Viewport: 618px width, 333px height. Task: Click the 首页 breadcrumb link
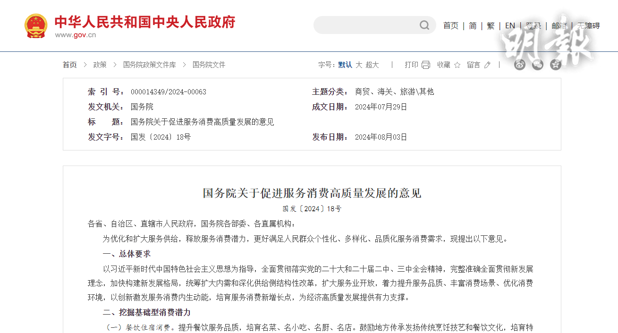click(x=70, y=65)
